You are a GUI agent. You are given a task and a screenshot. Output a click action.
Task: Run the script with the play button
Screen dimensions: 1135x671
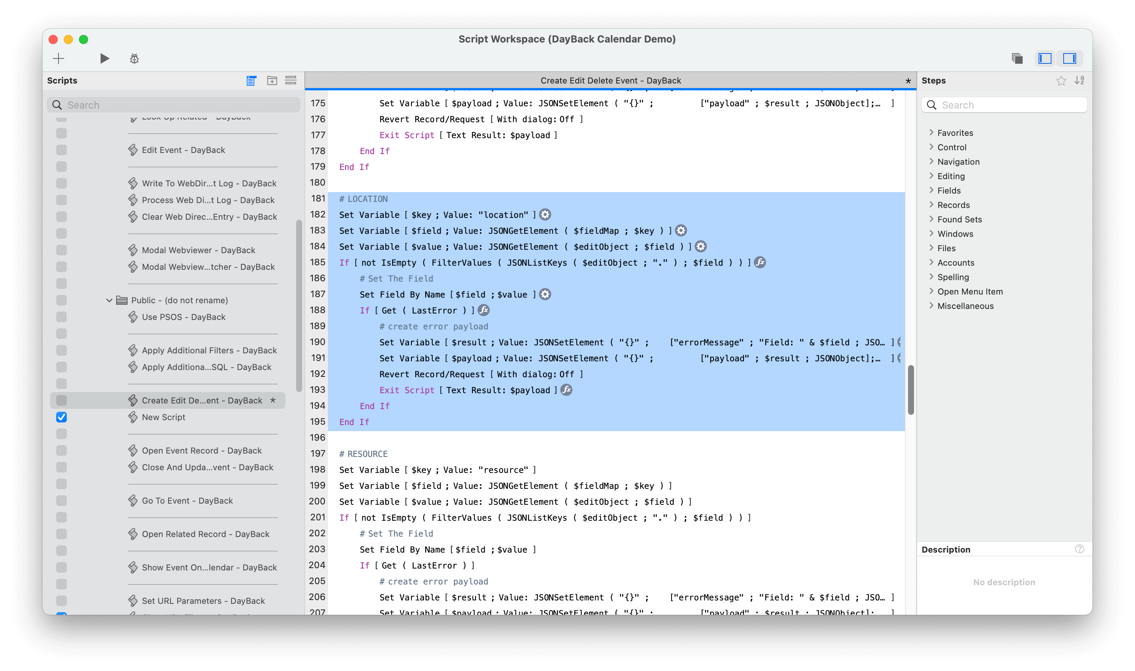tap(104, 58)
